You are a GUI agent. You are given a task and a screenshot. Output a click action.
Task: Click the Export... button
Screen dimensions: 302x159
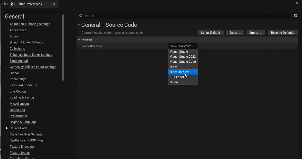pos(235,33)
